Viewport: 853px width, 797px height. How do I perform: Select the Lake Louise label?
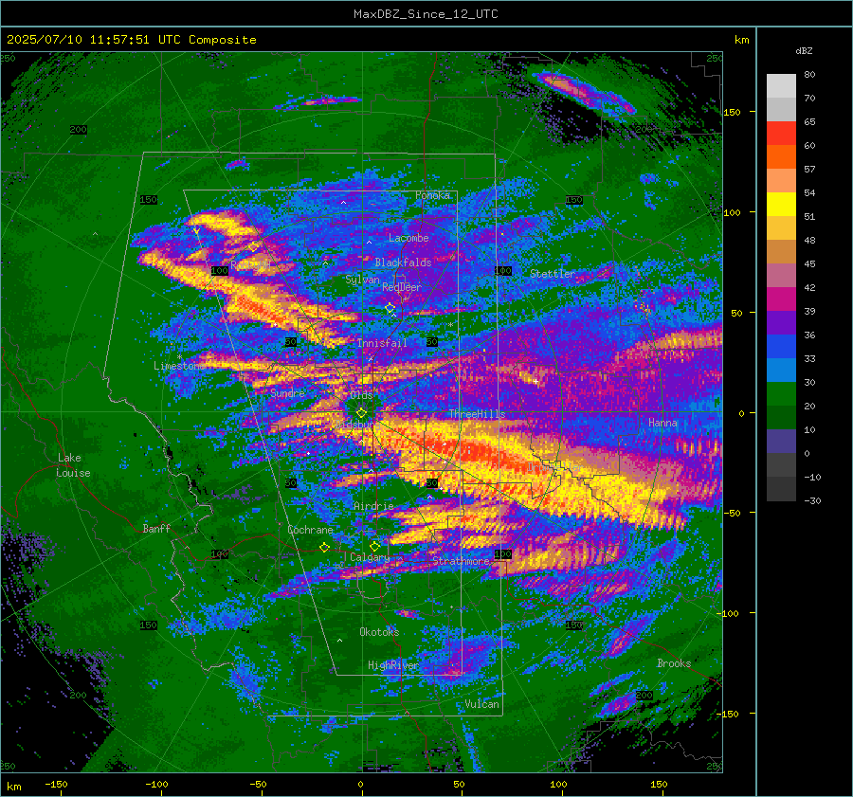tap(73, 465)
